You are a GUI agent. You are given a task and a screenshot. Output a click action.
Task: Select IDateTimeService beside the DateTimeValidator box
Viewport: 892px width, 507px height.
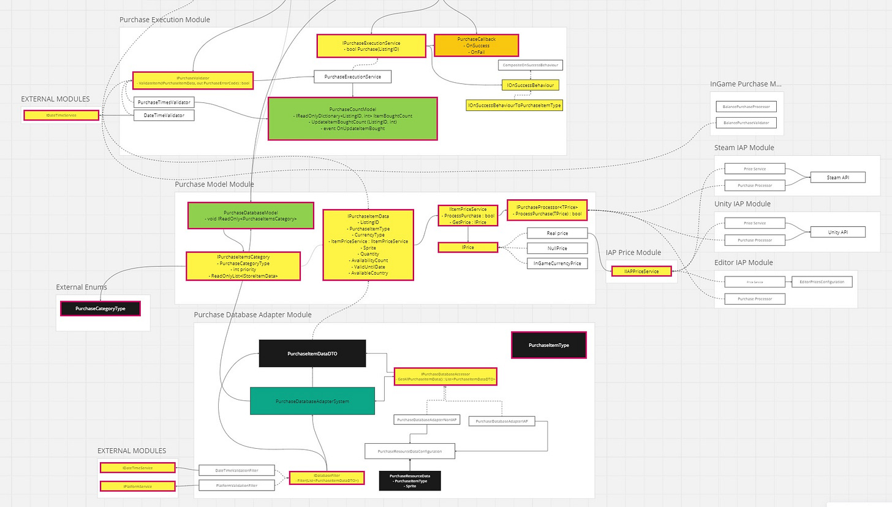[61, 115]
